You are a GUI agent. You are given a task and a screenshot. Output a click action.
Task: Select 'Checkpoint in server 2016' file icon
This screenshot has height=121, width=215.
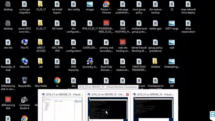[x=155, y=81]
